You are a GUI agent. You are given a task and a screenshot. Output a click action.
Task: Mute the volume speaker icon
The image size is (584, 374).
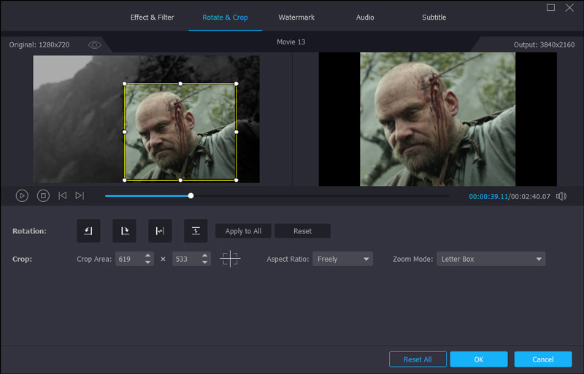point(561,196)
